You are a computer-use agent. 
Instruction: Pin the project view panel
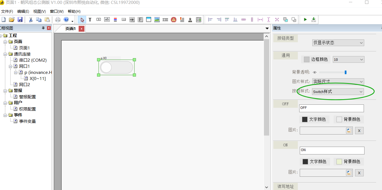point(43,28)
